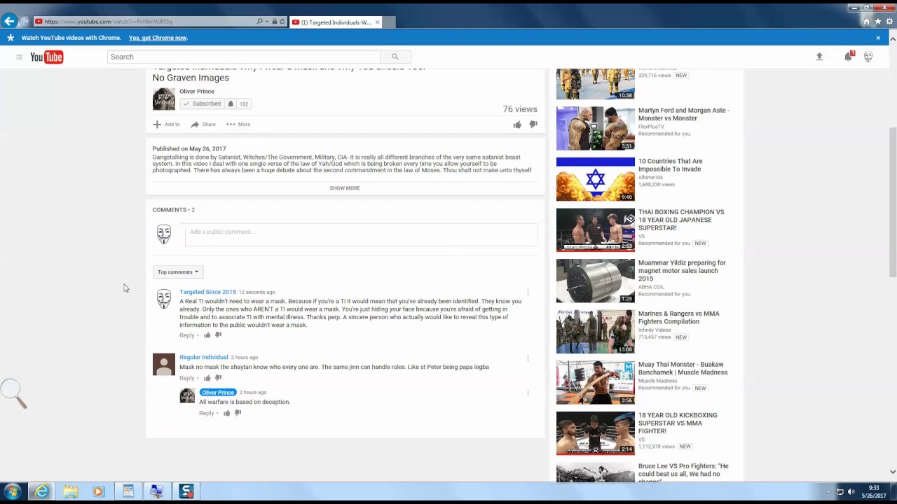Viewport: 897px width, 504px height.
Task: Click the Add a public comment field
Action: click(361, 234)
